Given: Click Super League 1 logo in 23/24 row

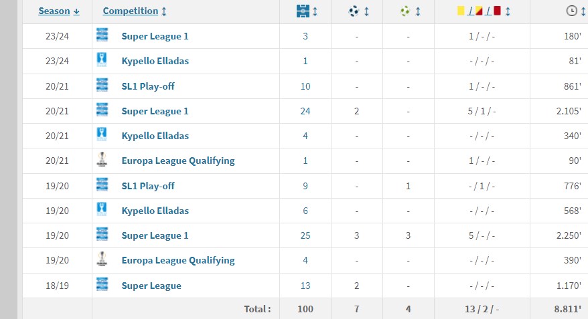Looking at the screenshot, I should (x=102, y=35).
